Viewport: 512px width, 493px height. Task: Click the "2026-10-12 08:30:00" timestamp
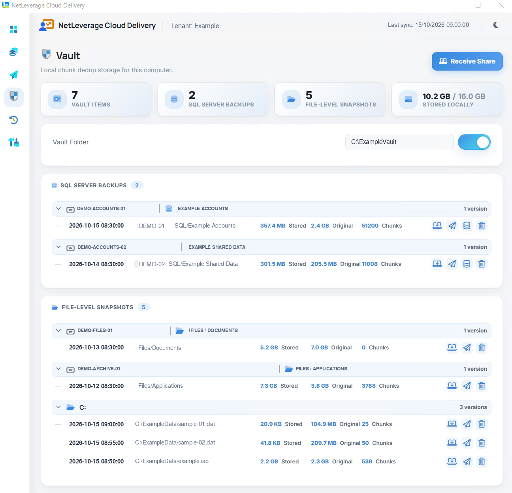tap(96, 386)
